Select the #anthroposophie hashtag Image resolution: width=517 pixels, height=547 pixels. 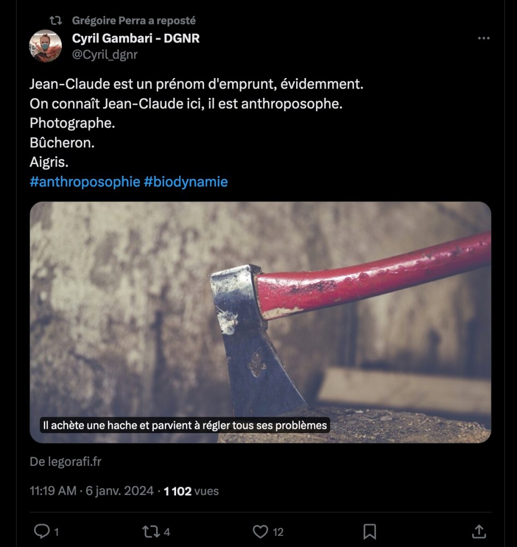[x=85, y=182]
